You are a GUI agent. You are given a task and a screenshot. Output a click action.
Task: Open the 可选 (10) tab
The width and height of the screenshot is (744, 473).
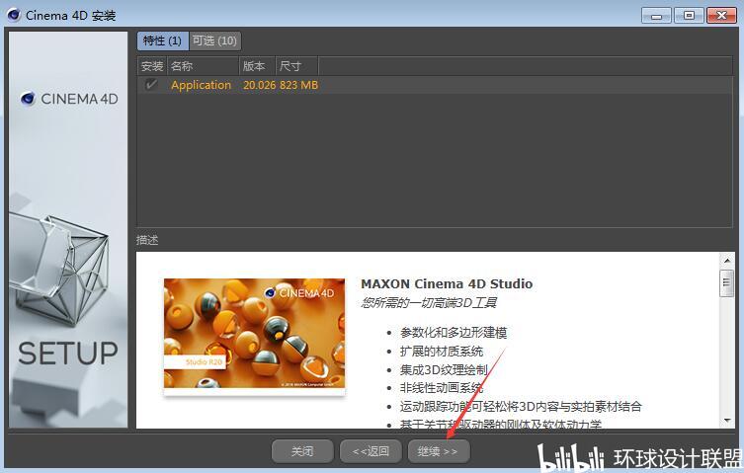[215, 40]
